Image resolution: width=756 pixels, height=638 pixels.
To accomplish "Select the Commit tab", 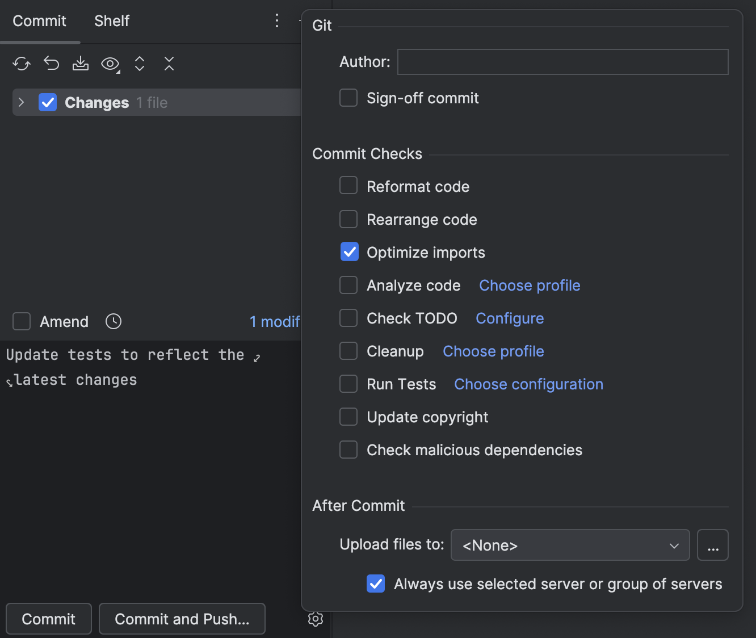I will (x=40, y=21).
